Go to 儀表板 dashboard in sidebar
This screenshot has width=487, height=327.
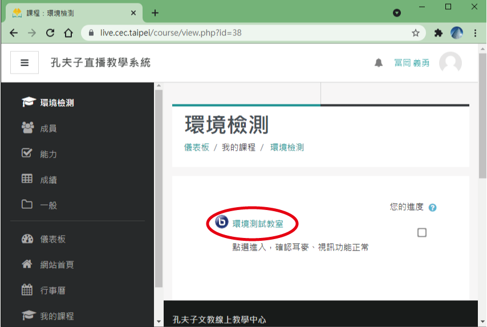point(53,239)
